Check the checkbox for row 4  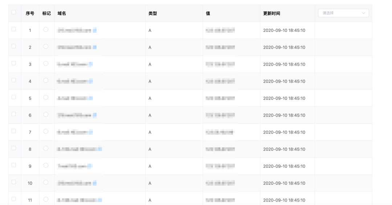click(x=14, y=80)
